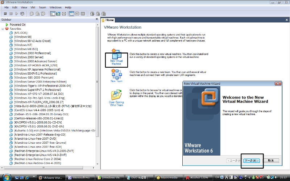Screen dimensions: 290x181
Task: Open the Team menu
Action: tap(42, 7)
